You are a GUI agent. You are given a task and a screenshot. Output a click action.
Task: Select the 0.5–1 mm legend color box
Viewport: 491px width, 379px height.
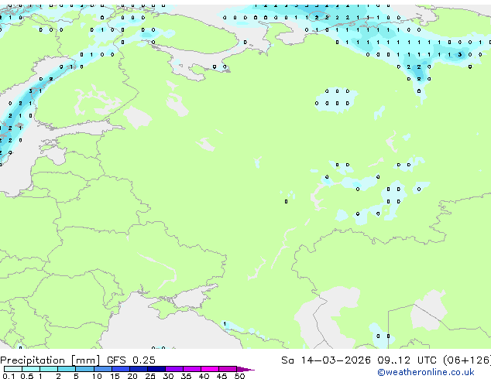(x=31, y=369)
